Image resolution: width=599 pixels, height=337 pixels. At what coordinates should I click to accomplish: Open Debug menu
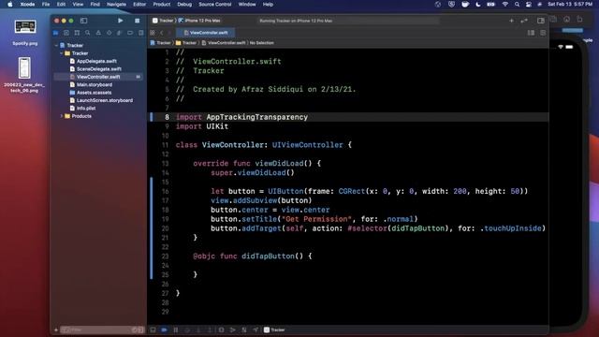click(x=184, y=4)
